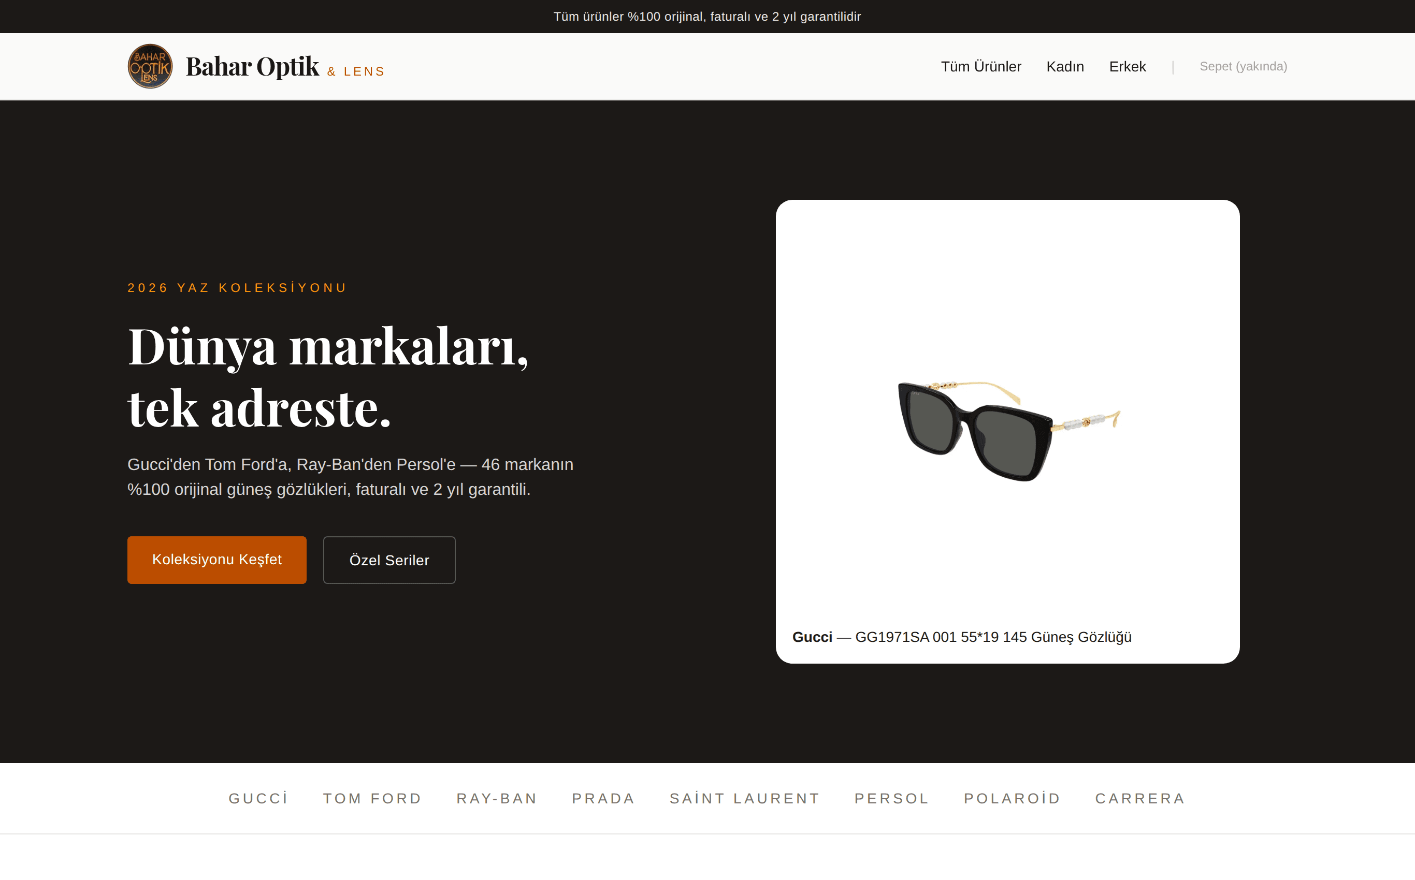Open the Tüm Ürünler menu item
Viewport: 1415px width, 880px height.
click(x=981, y=66)
